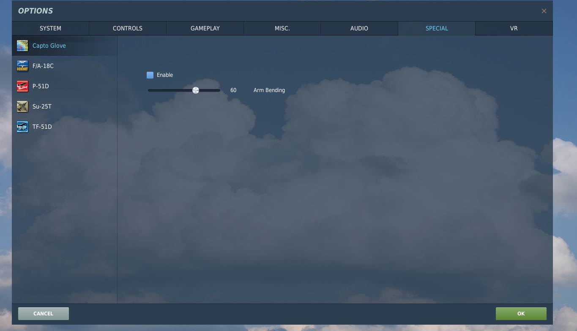Go to the GAMEPLAY tab
Screen dimensions: 577x331
coord(205,28)
